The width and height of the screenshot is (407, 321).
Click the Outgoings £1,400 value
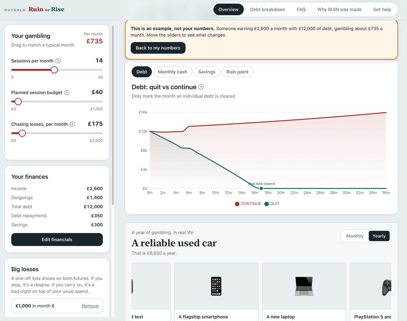click(95, 198)
